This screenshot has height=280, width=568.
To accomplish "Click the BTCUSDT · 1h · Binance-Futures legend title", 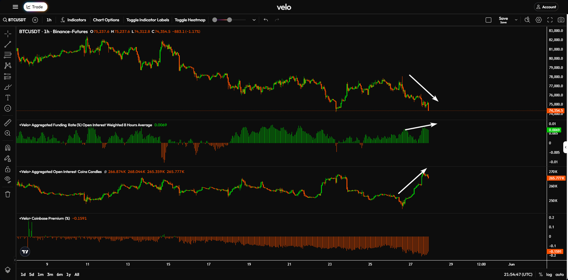I will click(x=54, y=32).
